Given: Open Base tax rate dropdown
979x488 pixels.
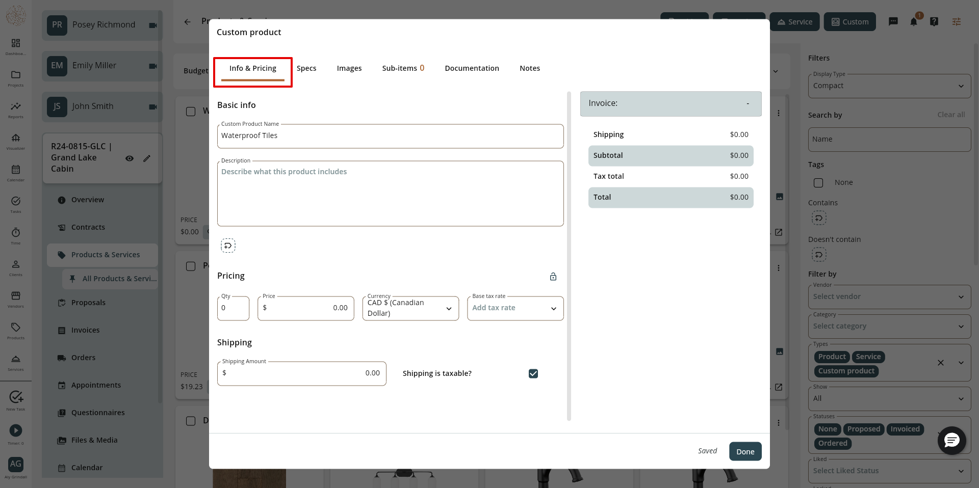Looking at the screenshot, I should 516,308.
